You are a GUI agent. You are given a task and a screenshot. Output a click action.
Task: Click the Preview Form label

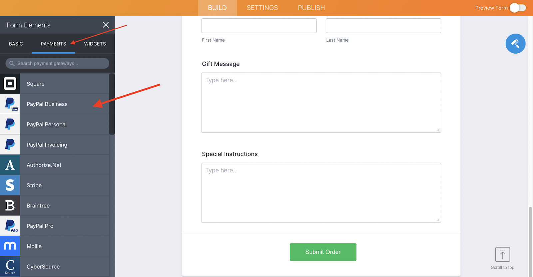491,8
